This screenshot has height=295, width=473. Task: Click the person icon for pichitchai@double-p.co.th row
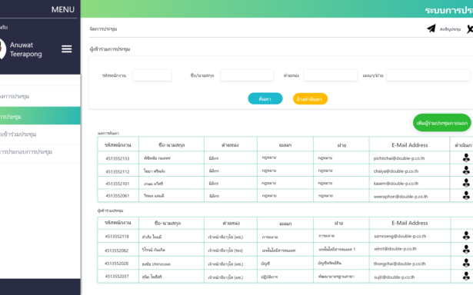tap(466, 157)
